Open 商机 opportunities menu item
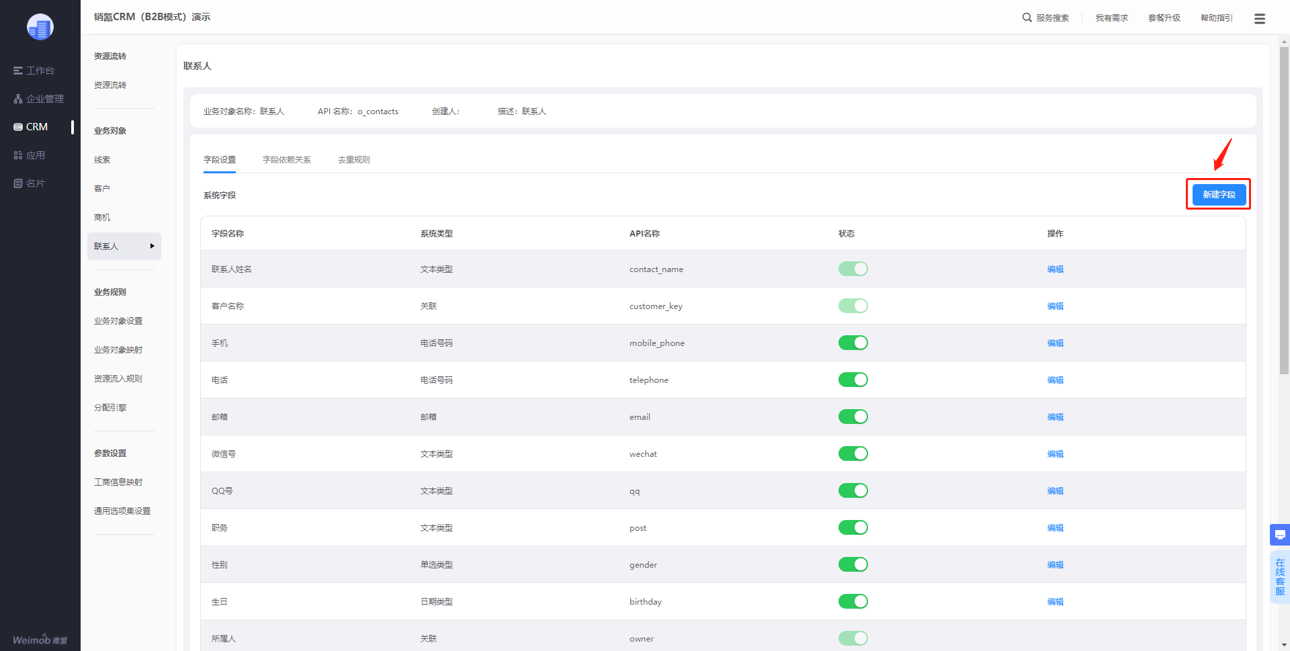The image size is (1290, 651). click(x=102, y=218)
